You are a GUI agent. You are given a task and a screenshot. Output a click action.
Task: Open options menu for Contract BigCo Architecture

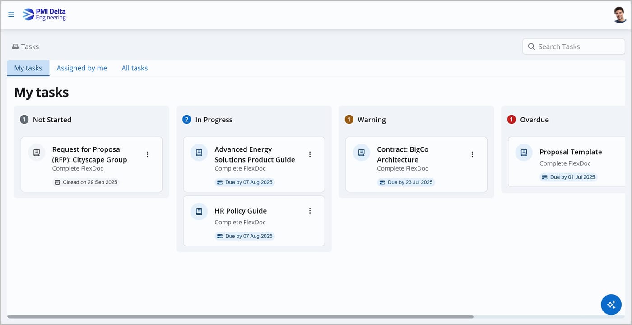pyautogui.click(x=472, y=154)
